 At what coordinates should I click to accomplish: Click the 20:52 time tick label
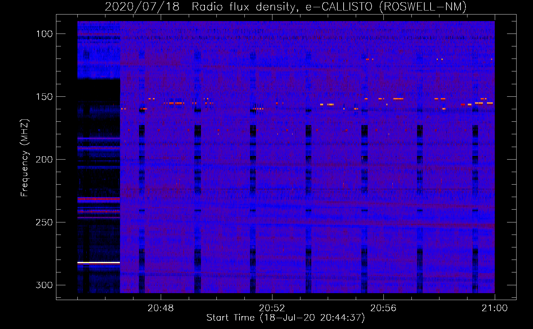click(x=272, y=308)
